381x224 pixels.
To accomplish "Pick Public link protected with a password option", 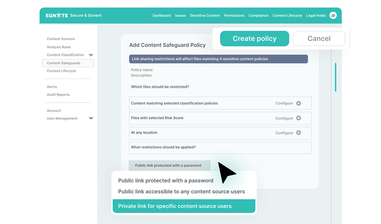I will click(166, 181).
